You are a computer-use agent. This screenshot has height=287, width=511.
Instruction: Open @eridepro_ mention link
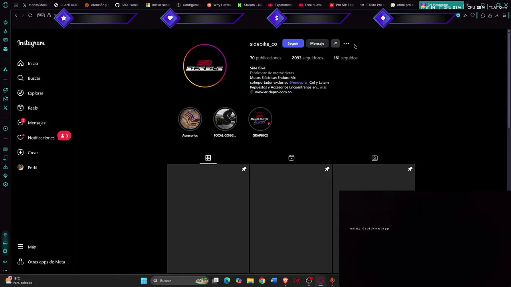coord(299,83)
